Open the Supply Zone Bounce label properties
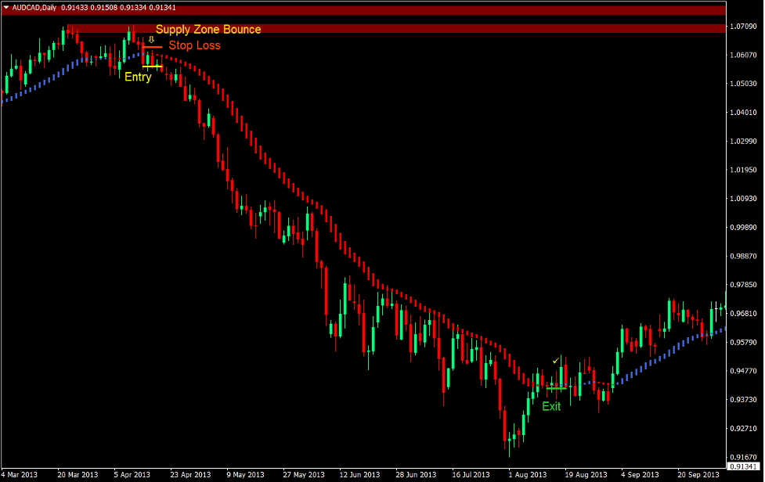The width and height of the screenshot is (765, 482). pyautogui.click(x=207, y=29)
